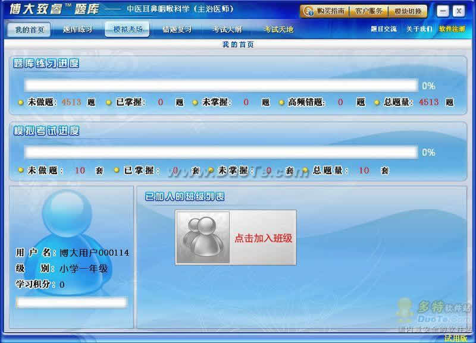476x343 pixels.
Task: Click the 模拟考试进度 heading
Action: coord(46,131)
